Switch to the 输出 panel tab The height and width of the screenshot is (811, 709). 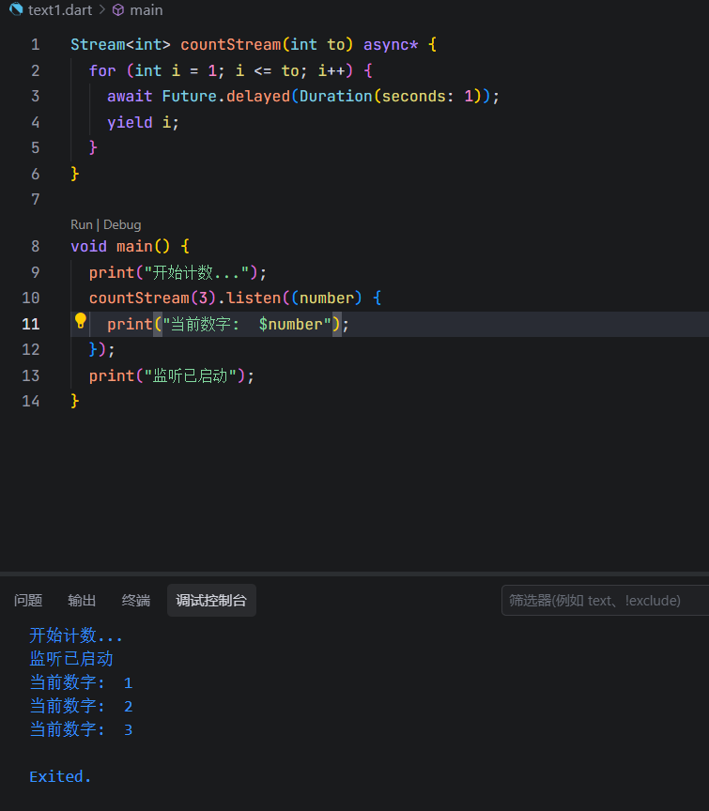(x=82, y=600)
